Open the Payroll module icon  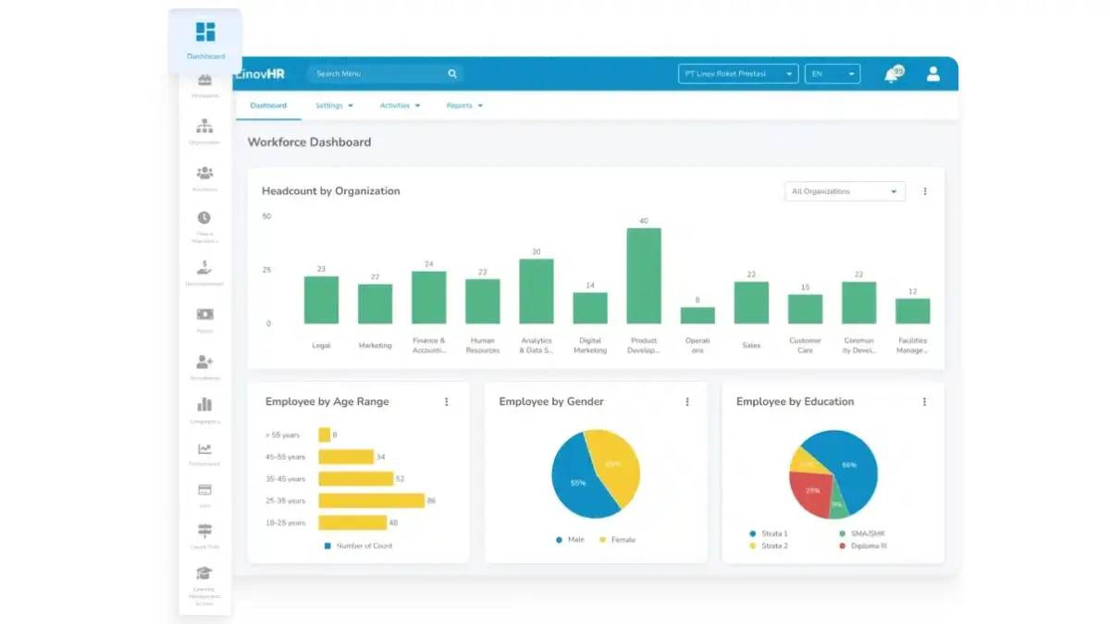203,315
